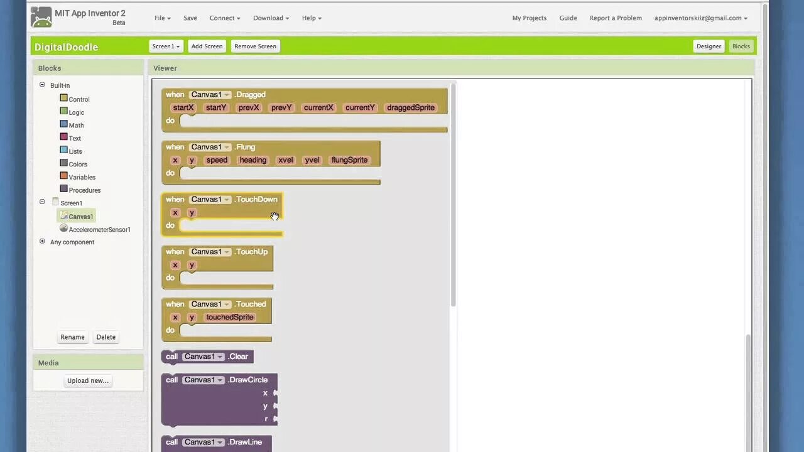The image size is (804, 452).
Task: Open the Screen1 dropdown in green bar
Action: pyautogui.click(x=166, y=46)
